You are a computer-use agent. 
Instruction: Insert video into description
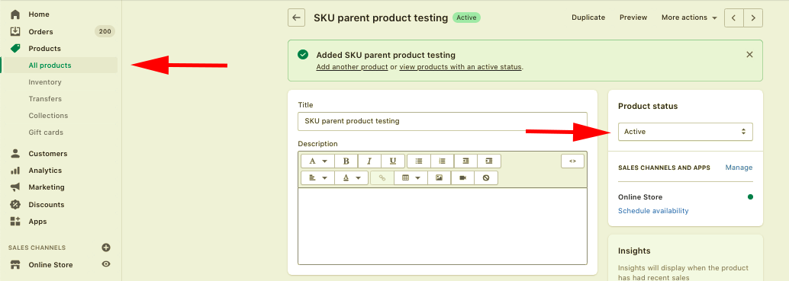tap(463, 178)
